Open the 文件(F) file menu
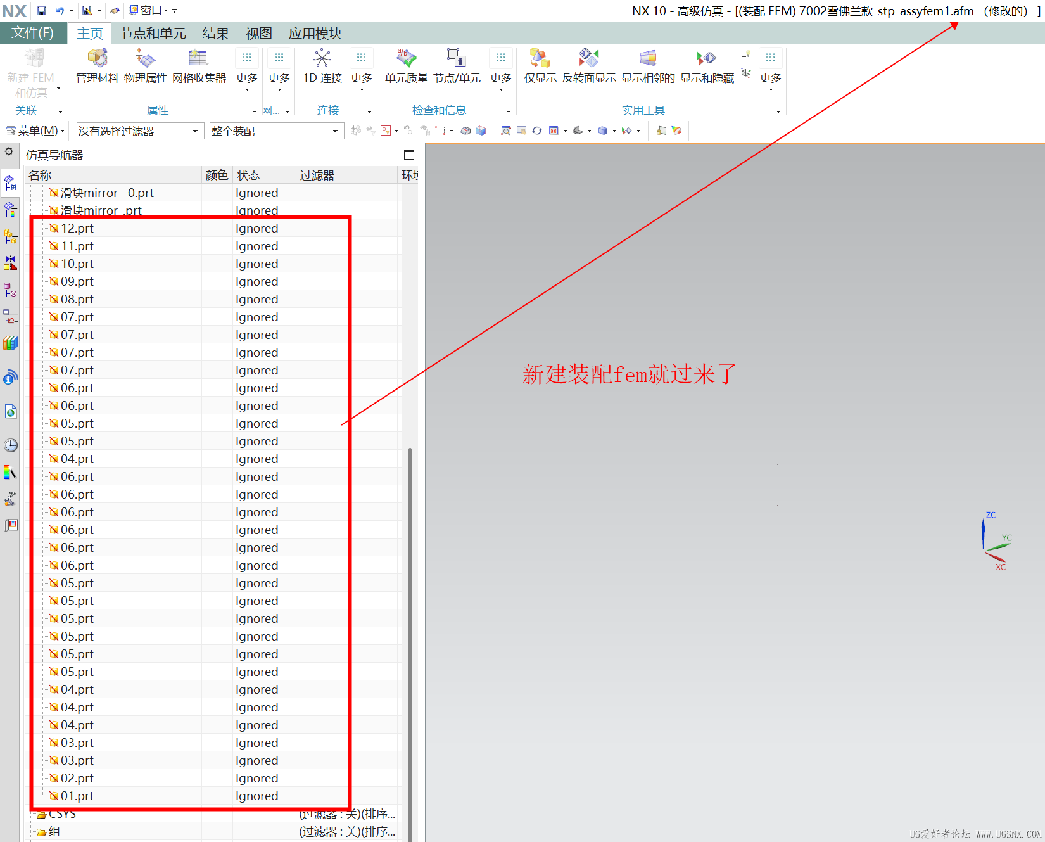 (x=33, y=33)
